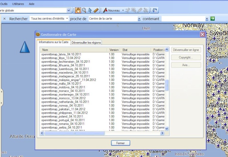Select row openmtbmap_luxembourg_04.10.2011
The width and height of the screenshot is (228, 157).
click(102, 69)
